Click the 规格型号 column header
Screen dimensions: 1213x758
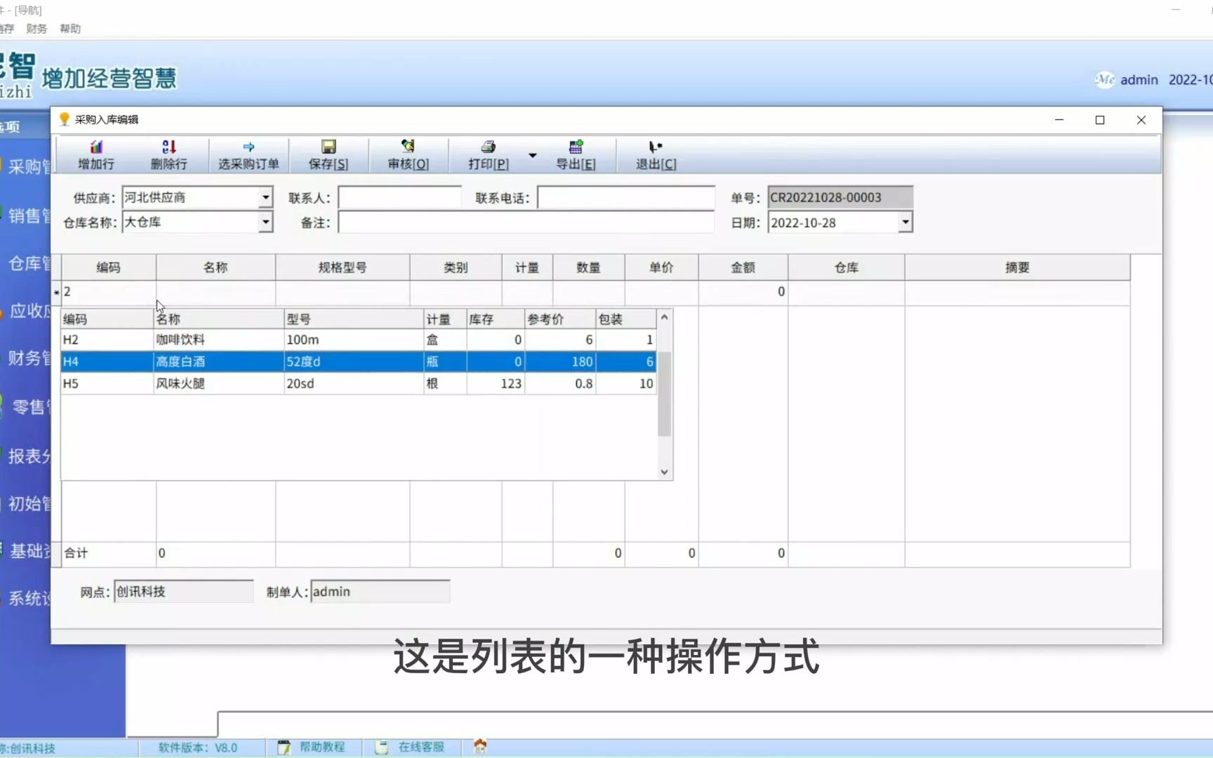(x=343, y=267)
